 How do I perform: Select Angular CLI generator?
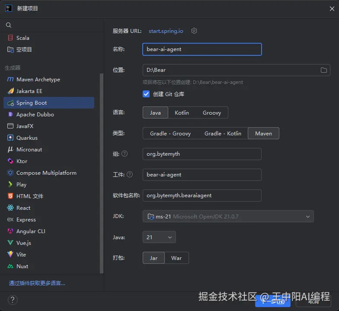coord(49,231)
